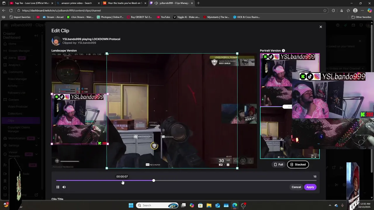Viewport: 374px width, 210px height.
Task: Open Video Producer page
Action: point(18,107)
